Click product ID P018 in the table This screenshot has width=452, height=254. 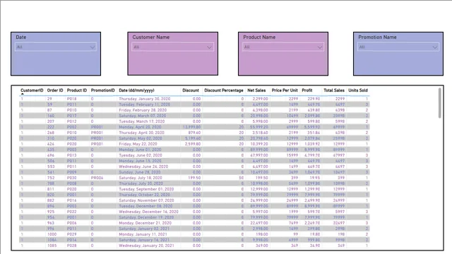(x=71, y=99)
